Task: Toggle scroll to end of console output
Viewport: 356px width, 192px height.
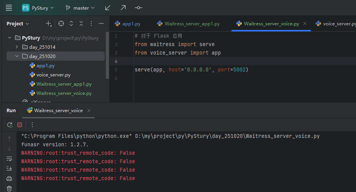Action: 9,169
